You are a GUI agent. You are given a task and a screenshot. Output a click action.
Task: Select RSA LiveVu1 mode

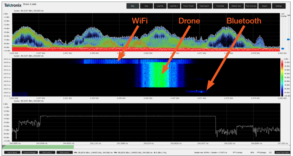pos(47,152)
